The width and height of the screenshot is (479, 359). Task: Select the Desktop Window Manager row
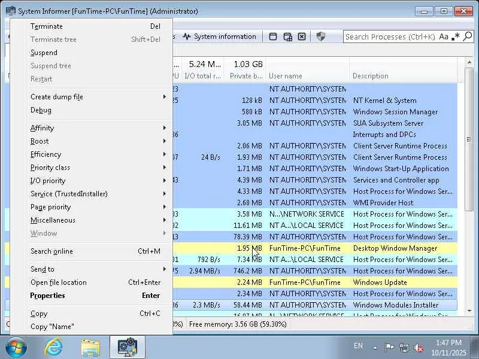pos(315,248)
